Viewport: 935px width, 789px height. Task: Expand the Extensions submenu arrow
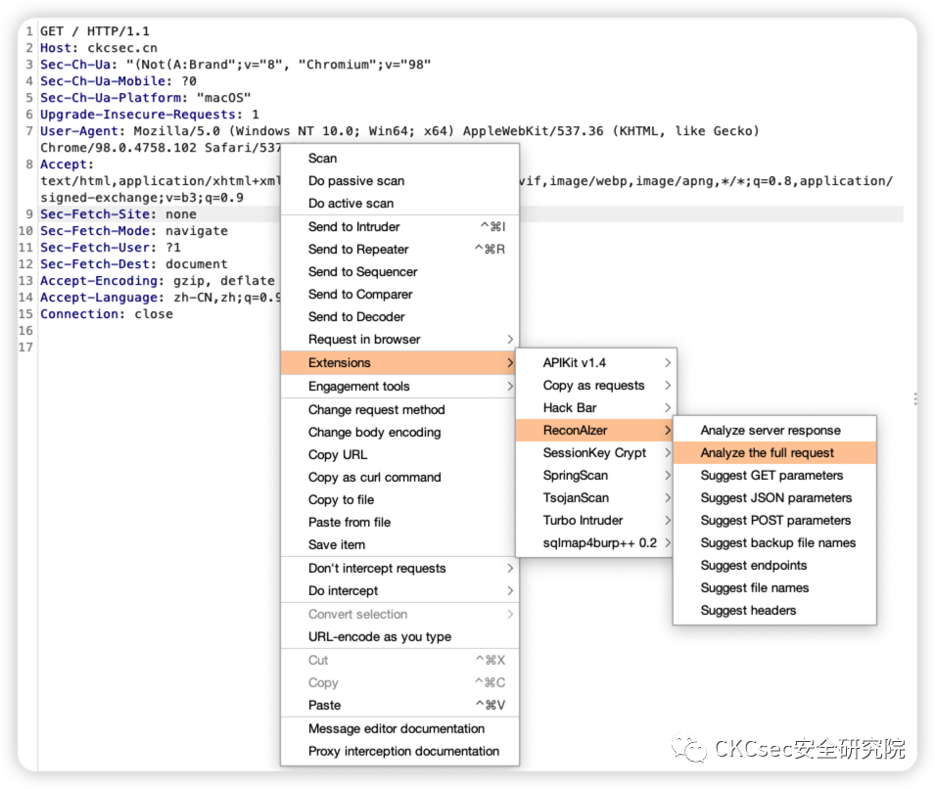point(510,363)
